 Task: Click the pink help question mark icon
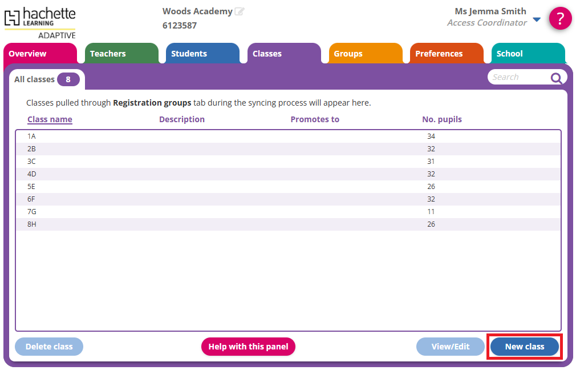[x=560, y=19]
